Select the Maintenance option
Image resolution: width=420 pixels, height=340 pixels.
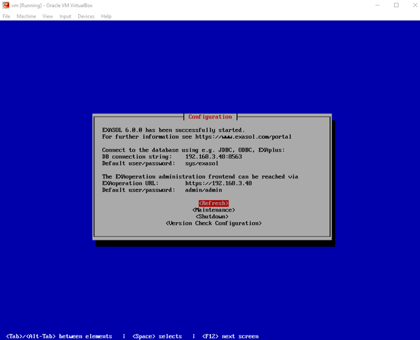(x=214, y=210)
